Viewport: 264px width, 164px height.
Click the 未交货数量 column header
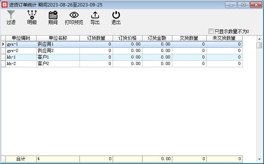tap(224, 38)
